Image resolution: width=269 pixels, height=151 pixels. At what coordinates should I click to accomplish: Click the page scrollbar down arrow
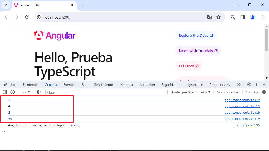click(x=266, y=78)
